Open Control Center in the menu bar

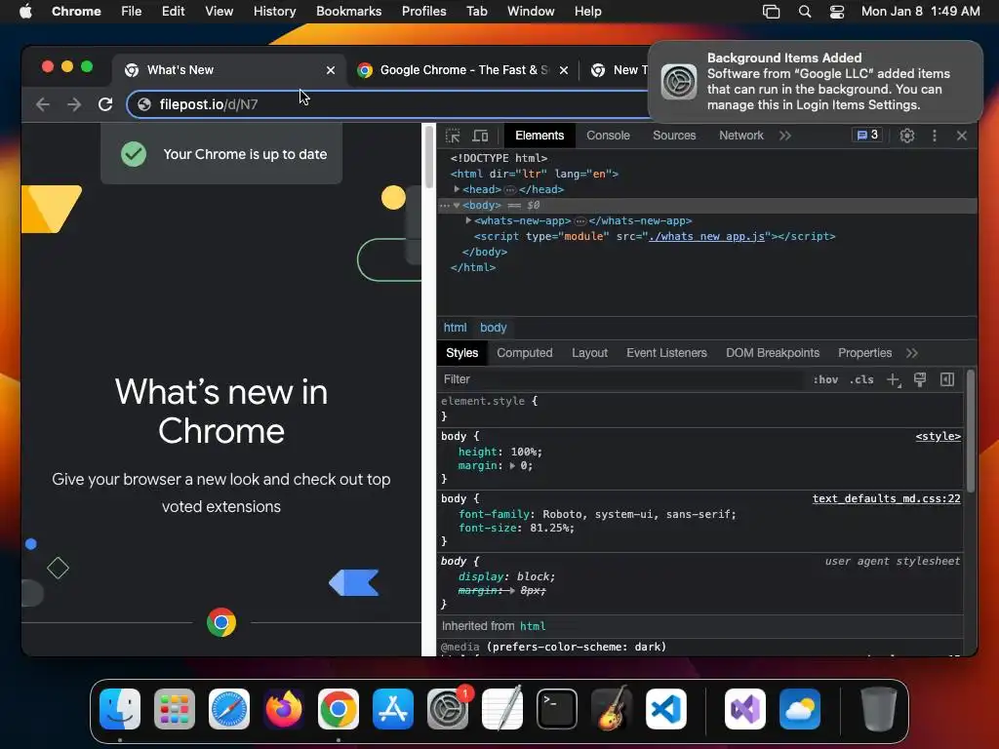[x=836, y=12]
